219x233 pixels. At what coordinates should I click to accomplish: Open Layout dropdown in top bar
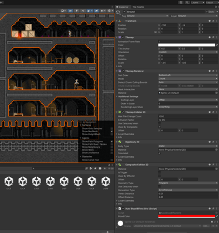point(212,2)
